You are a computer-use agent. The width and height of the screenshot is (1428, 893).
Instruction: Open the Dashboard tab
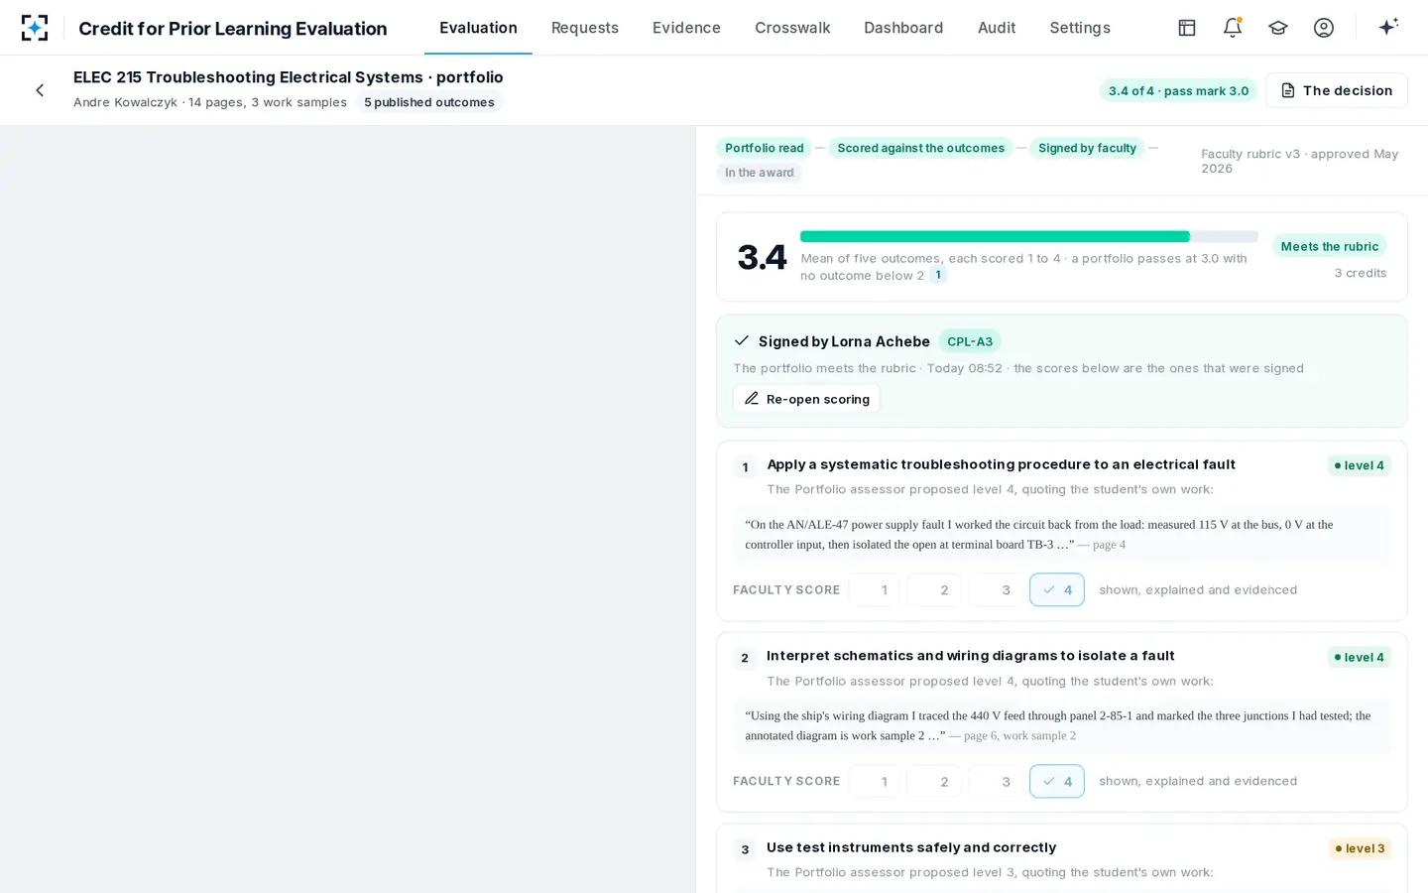[x=903, y=28]
